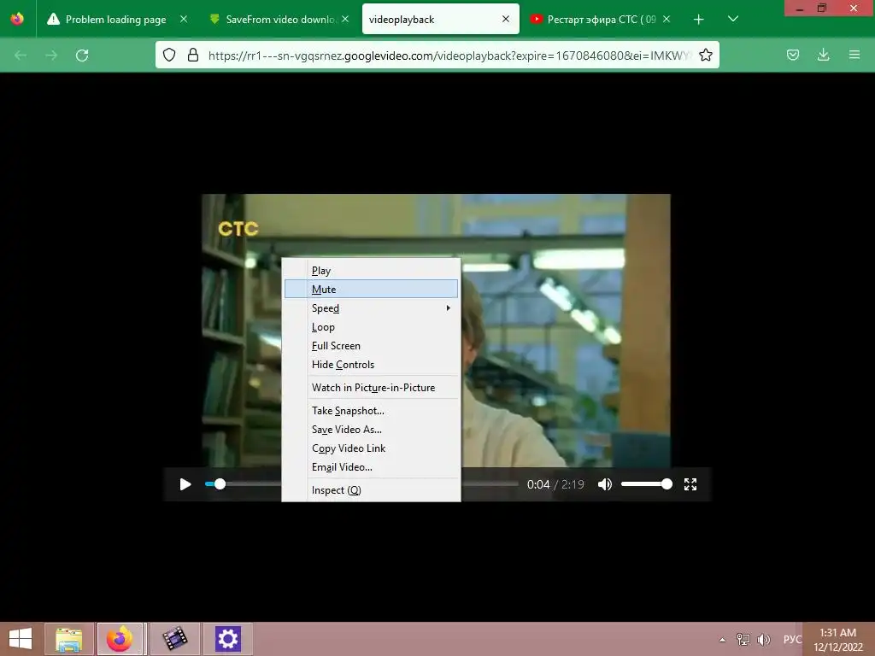Open Save to Pocket icon
Viewport: 875px width, 656px height.
792,55
